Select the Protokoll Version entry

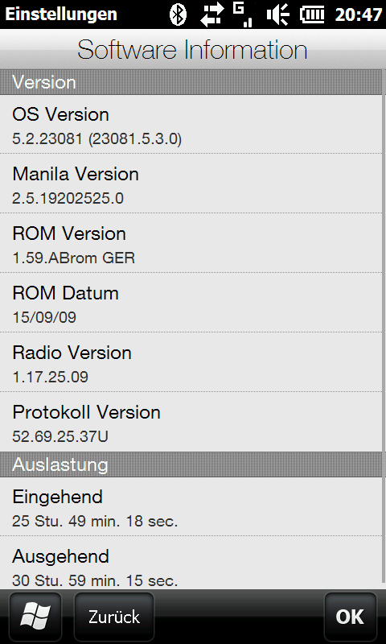191,422
